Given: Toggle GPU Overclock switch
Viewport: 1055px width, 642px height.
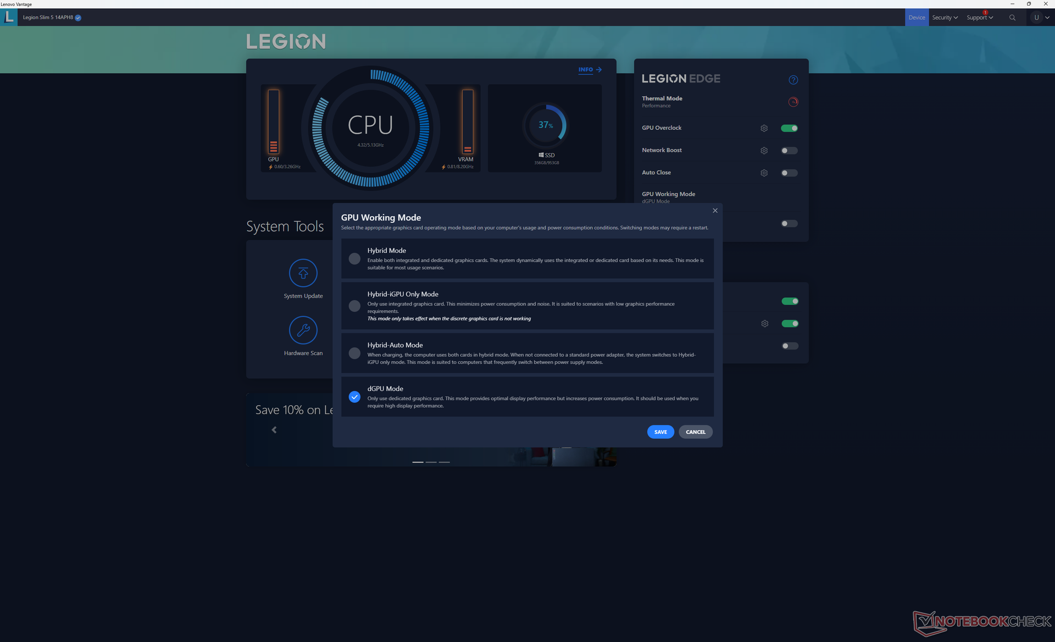Looking at the screenshot, I should (789, 128).
